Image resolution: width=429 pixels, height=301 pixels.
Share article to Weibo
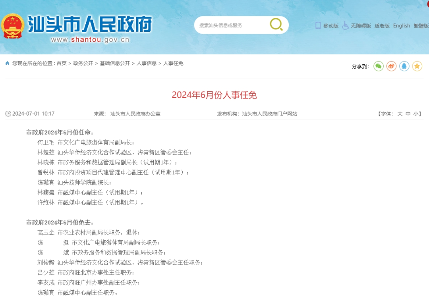click(391, 66)
